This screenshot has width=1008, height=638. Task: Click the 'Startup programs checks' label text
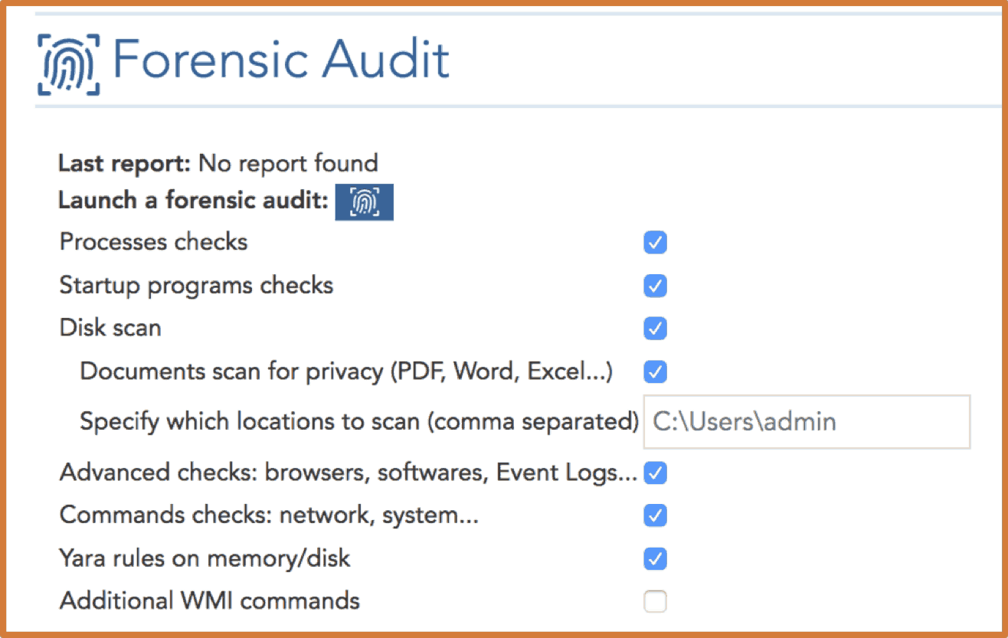[x=196, y=286]
